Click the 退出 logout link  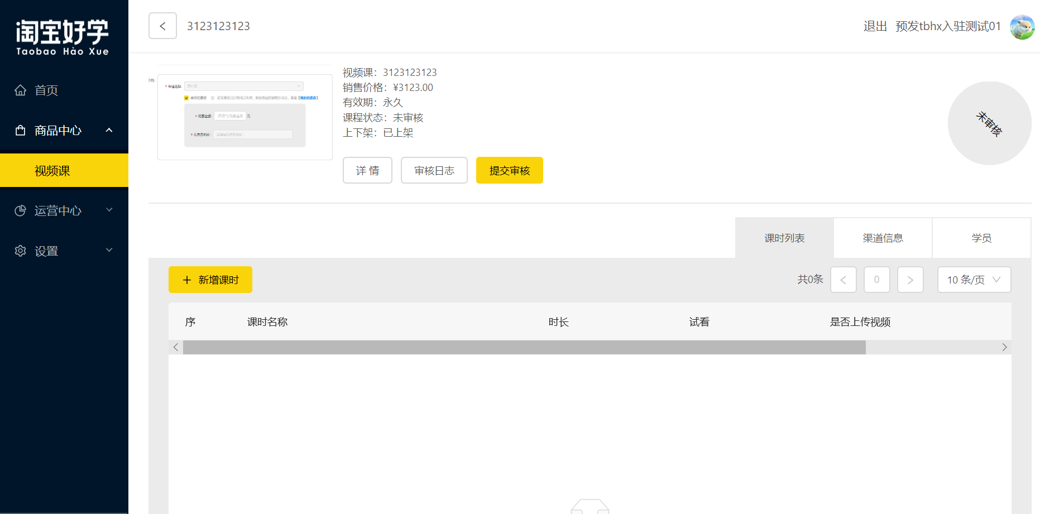pos(875,26)
